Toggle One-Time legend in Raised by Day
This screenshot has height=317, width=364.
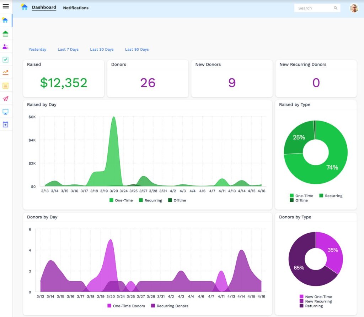[x=121, y=200]
